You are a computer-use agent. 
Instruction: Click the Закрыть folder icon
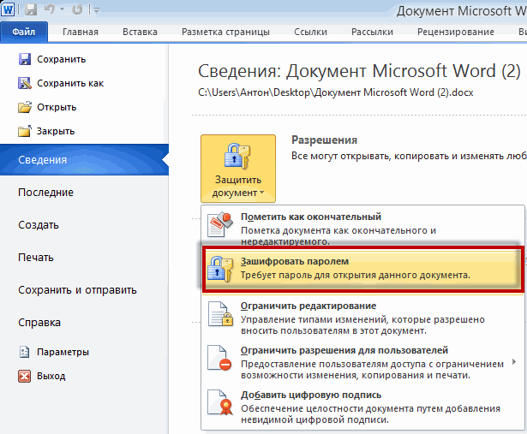[x=25, y=131]
